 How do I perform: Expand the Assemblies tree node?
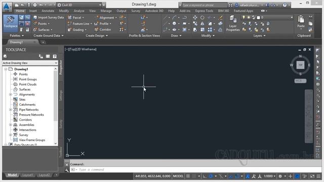click(10, 125)
